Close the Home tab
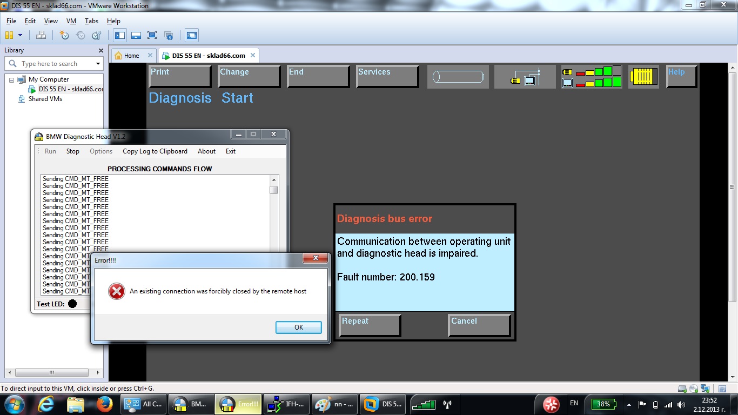This screenshot has width=738, height=415. click(x=150, y=55)
